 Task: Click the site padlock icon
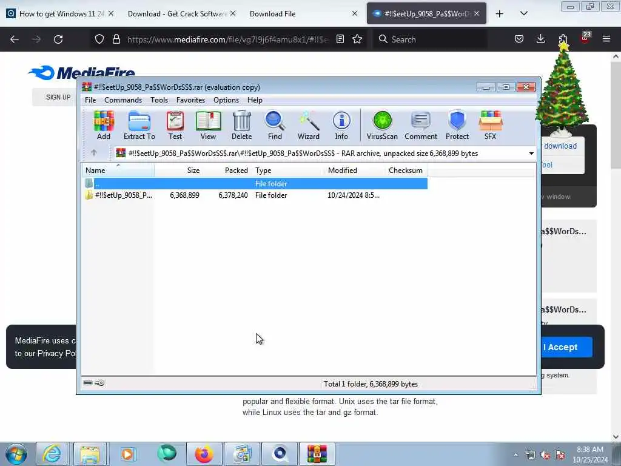coord(116,39)
